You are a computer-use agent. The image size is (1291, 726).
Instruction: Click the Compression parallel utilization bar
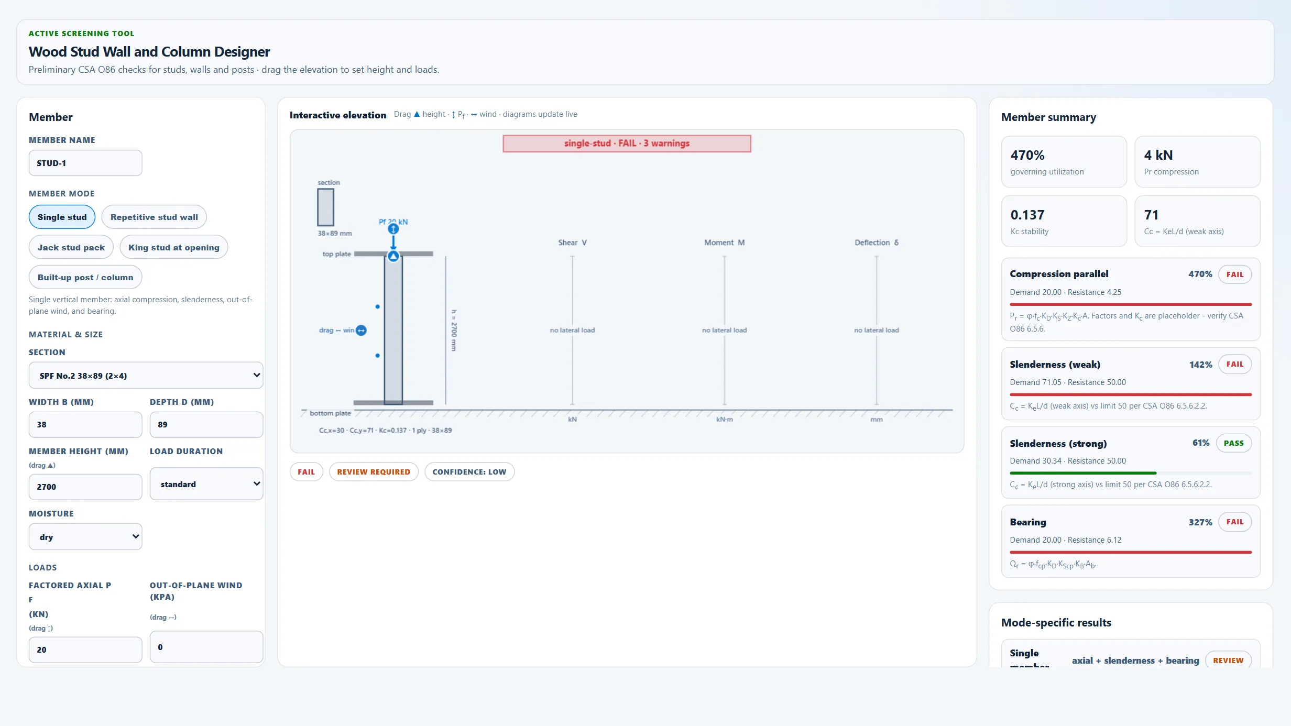tap(1131, 304)
